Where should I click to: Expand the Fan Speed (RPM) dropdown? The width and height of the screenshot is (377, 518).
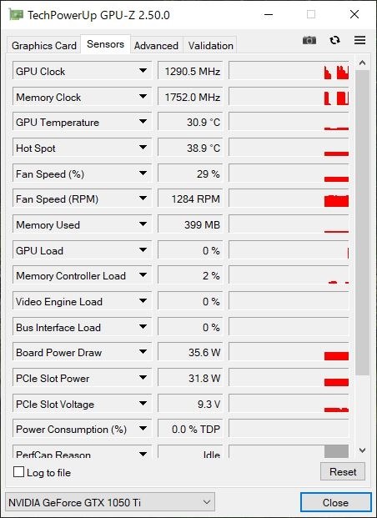[143, 199]
